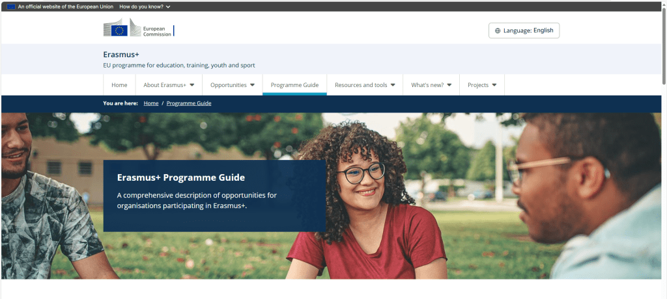Image resolution: width=667 pixels, height=299 pixels.
Task: Click the What's new? dropdown arrow
Action: click(x=449, y=85)
